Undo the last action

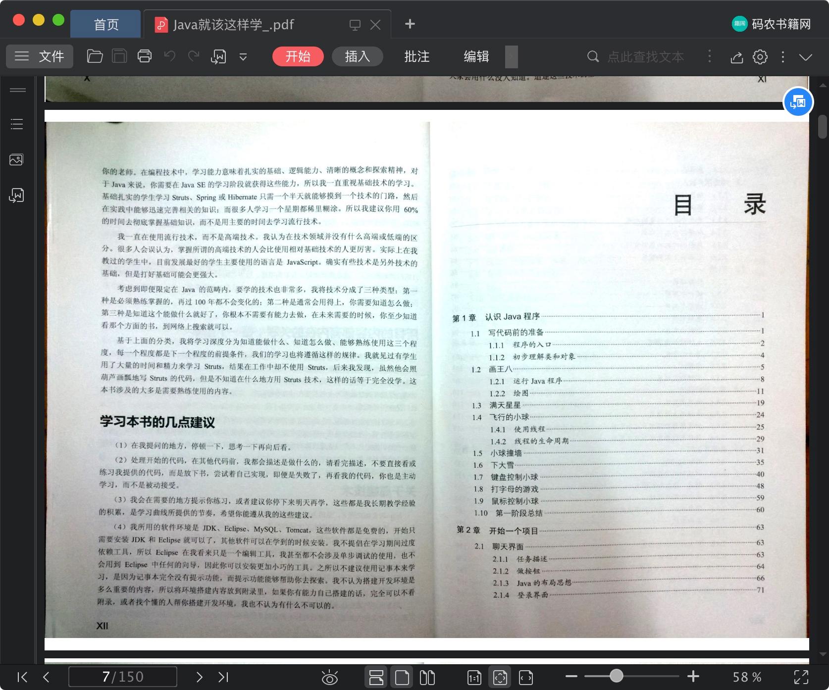pos(170,56)
